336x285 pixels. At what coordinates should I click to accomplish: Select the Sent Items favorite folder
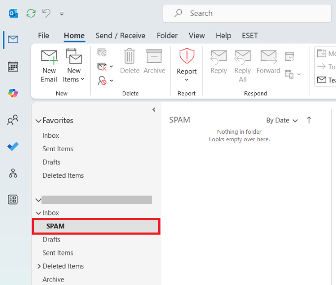pyautogui.click(x=58, y=149)
